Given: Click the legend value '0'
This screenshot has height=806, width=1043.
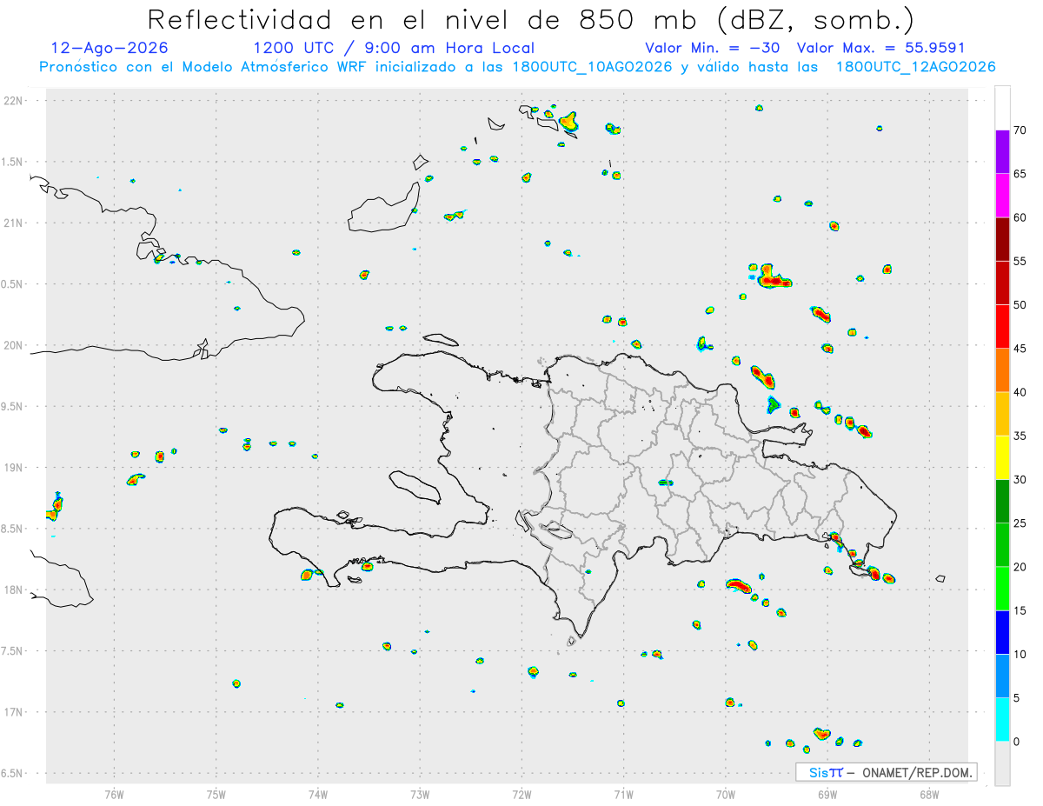Looking at the screenshot, I should 1016,742.
